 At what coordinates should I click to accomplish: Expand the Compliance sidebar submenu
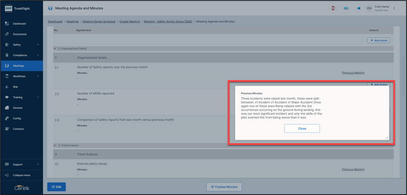38,55
